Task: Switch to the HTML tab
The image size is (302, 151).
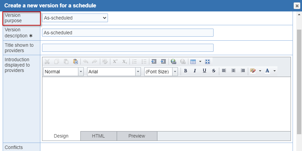Action: 99,136
